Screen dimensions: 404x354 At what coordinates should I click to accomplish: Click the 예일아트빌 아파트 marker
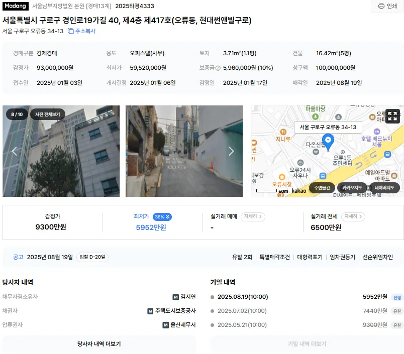[394, 176]
